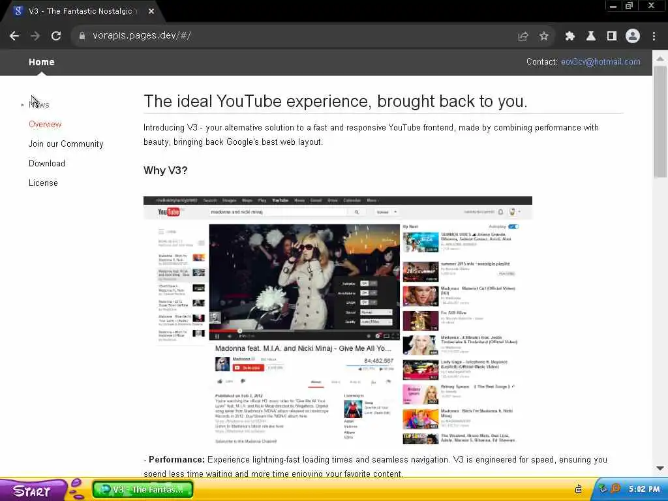
Task: Toggle the side panel icon
Action: 612,37
